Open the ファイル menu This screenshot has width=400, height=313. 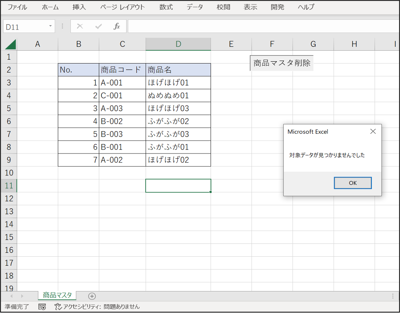tap(17, 7)
